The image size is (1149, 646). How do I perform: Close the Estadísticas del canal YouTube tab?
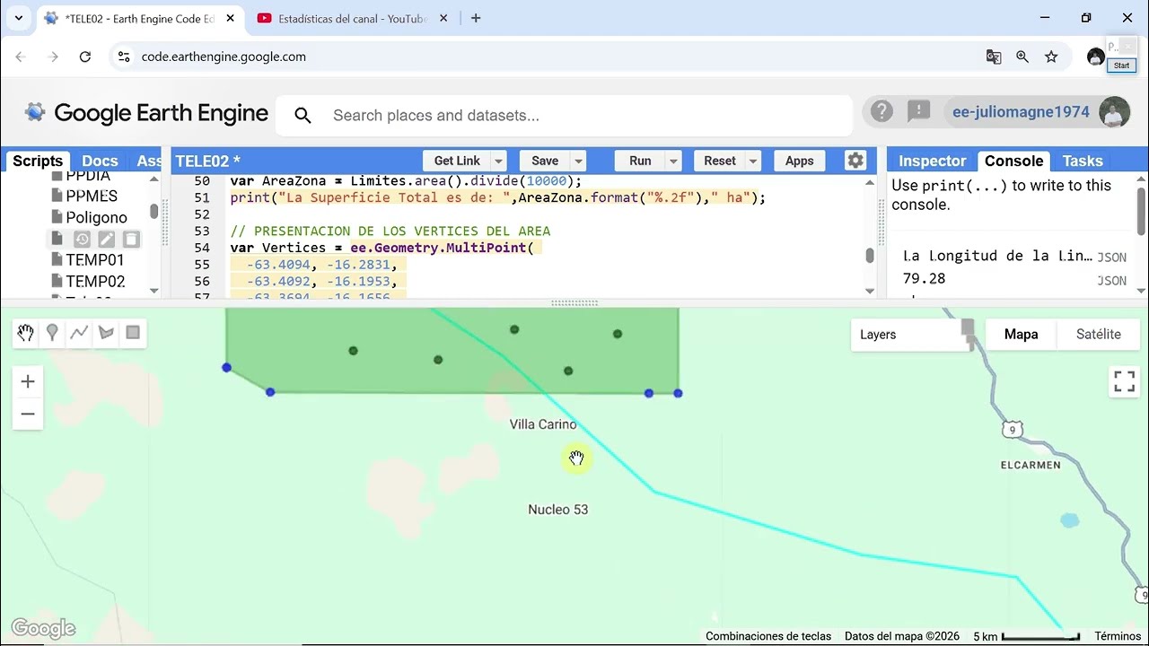[x=443, y=18]
